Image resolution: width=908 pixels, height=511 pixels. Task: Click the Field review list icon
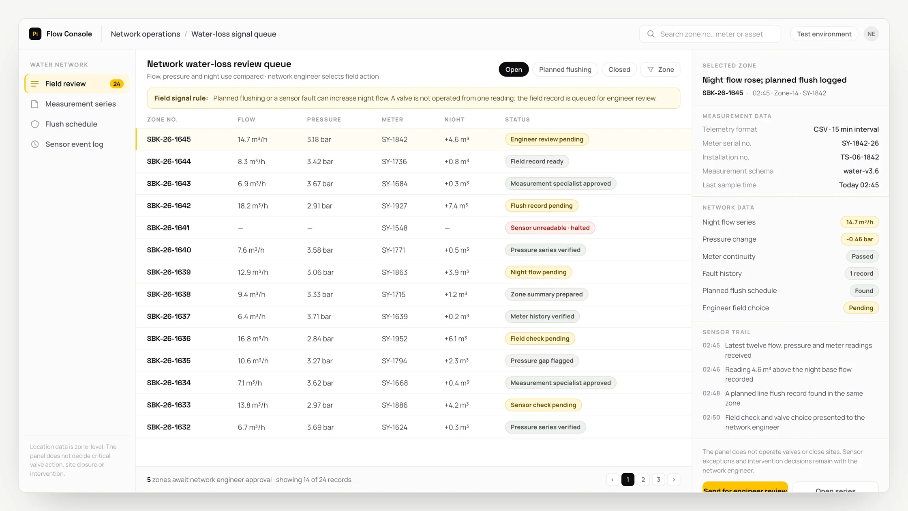coord(35,84)
